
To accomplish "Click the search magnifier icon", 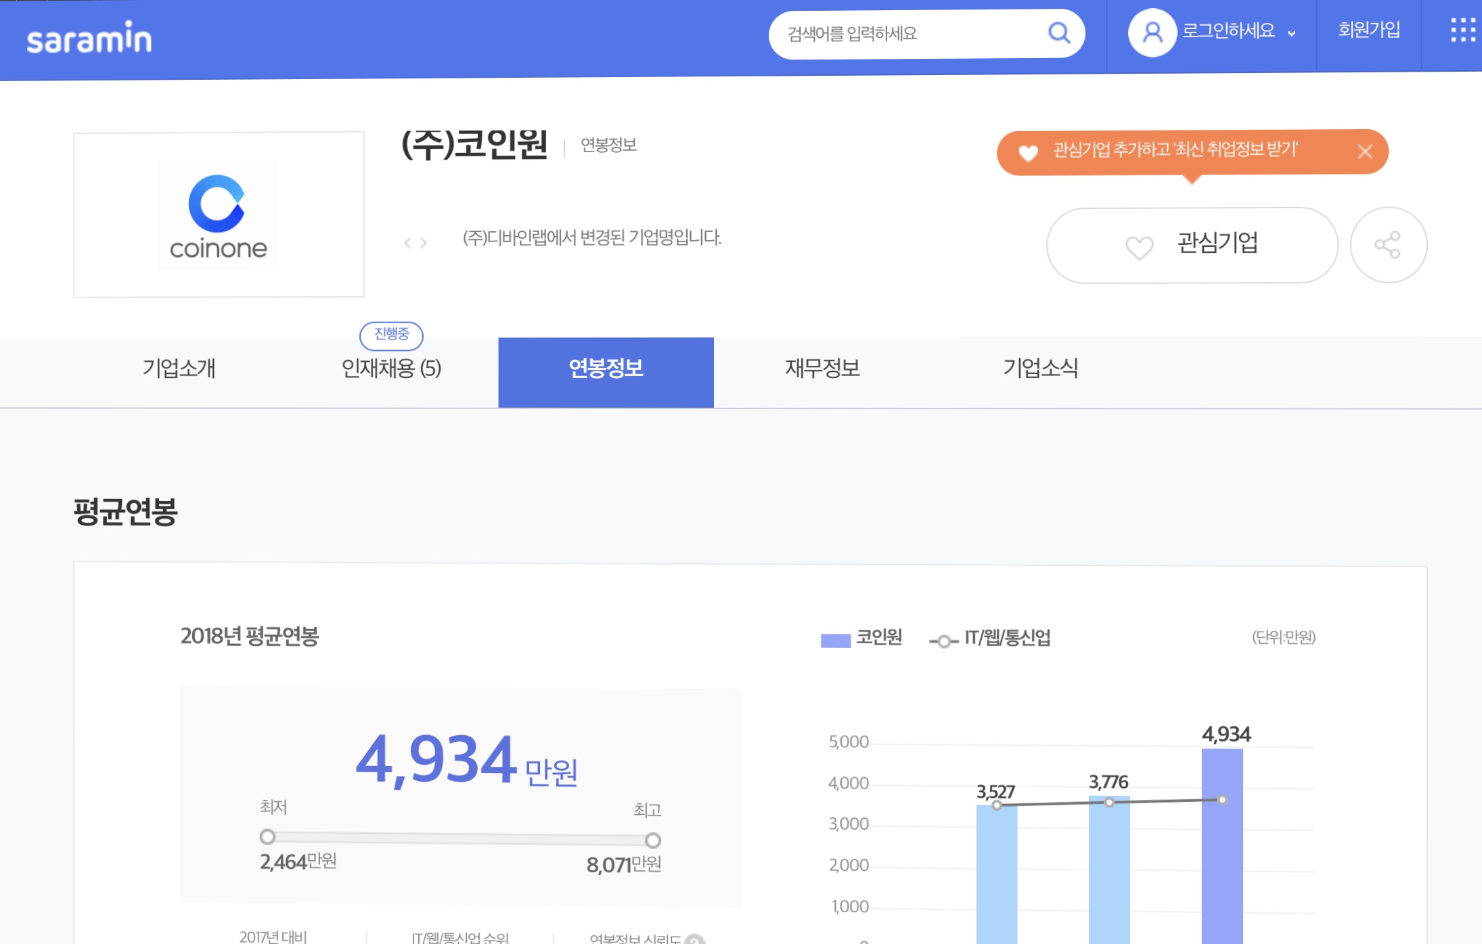I will point(1059,32).
